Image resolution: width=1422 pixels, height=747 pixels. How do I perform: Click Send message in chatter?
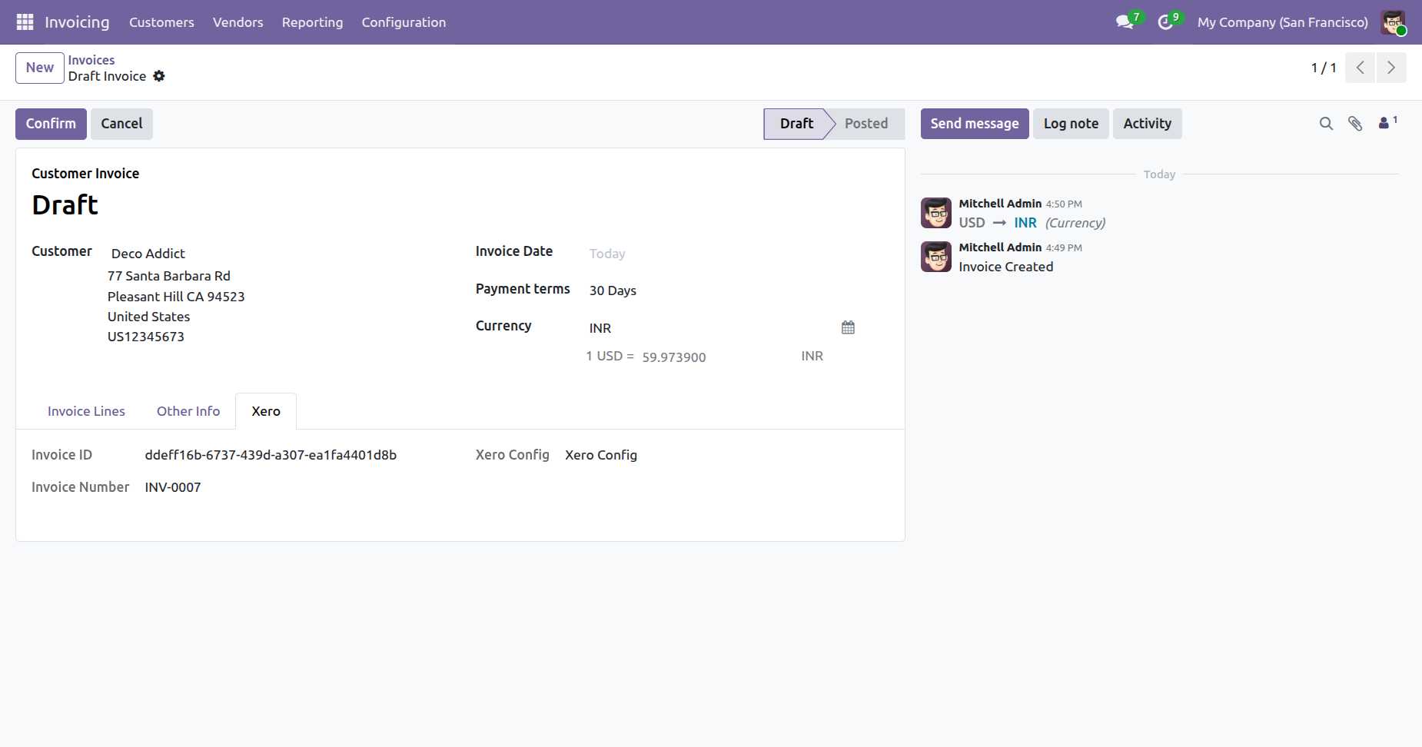pyautogui.click(x=975, y=124)
